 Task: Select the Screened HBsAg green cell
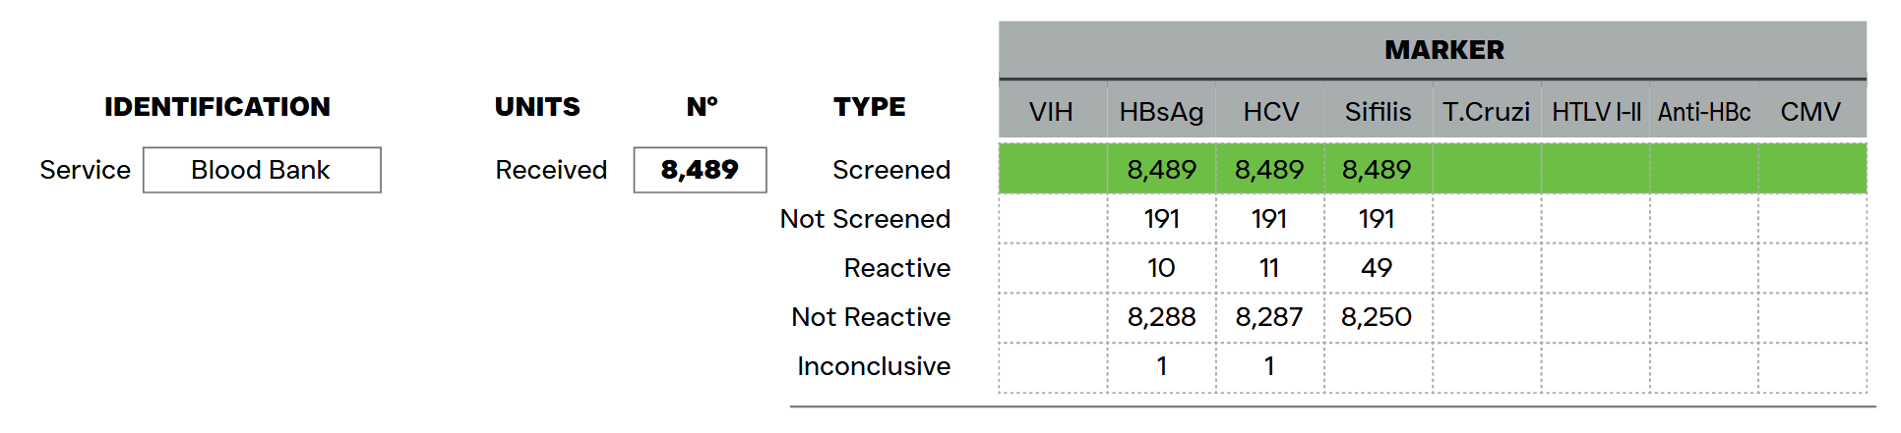click(x=1161, y=170)
